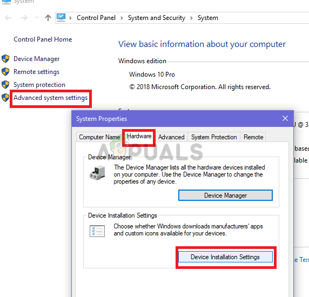Switch to Advanced tab
This screenshot has height=297, width=309.
(x=171, y=137)
